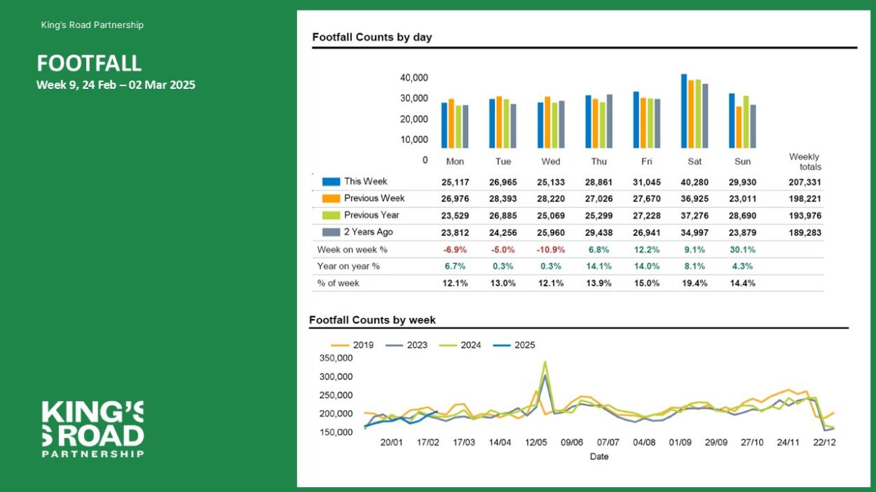Click the green Previous Year legend swatch
876x492 pixels.
coord(331,216)
